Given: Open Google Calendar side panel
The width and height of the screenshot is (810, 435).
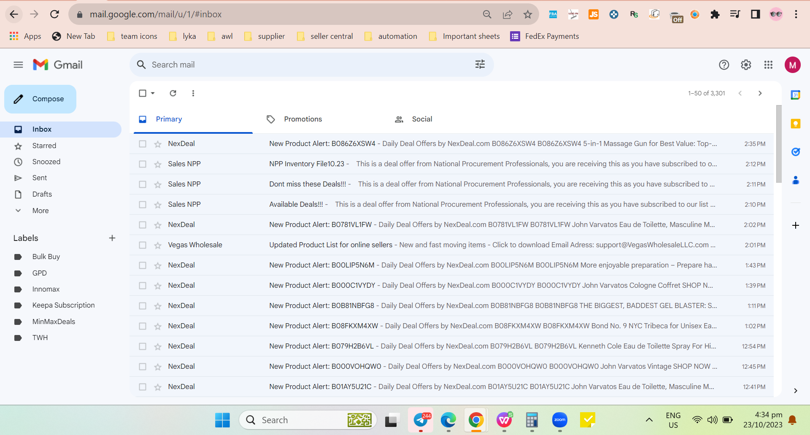Looking at the screenshot, I should (x=796, y=95).
